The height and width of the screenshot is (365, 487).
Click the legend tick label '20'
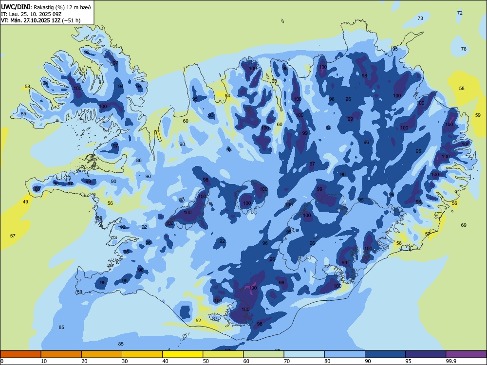coord(84,361)
